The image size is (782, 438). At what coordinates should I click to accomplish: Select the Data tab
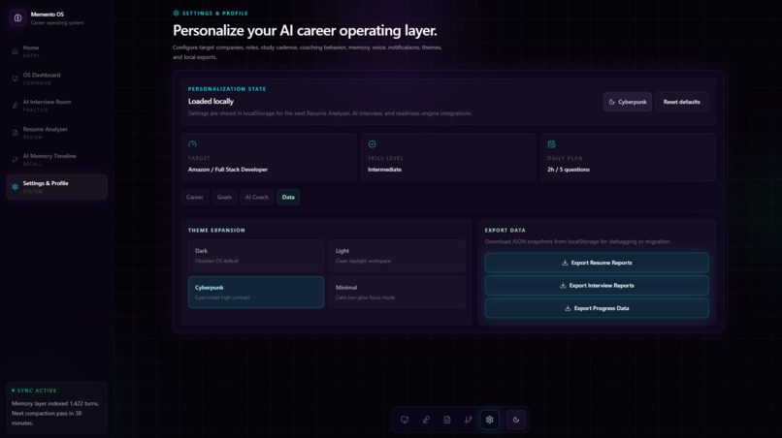coord(288,197)
